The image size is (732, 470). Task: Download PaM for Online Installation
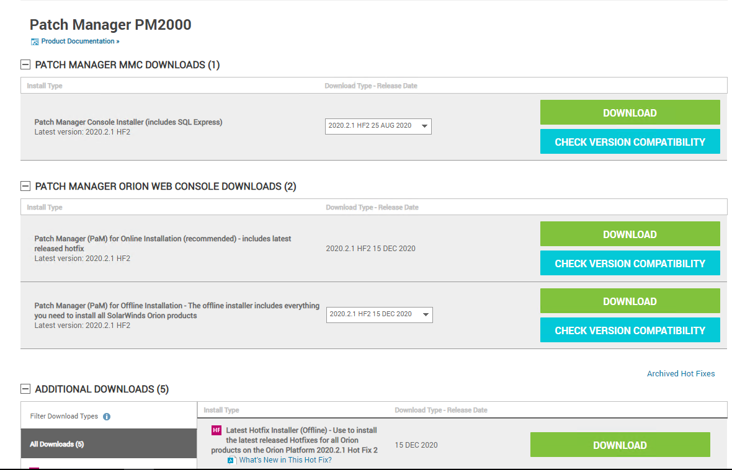630,234
